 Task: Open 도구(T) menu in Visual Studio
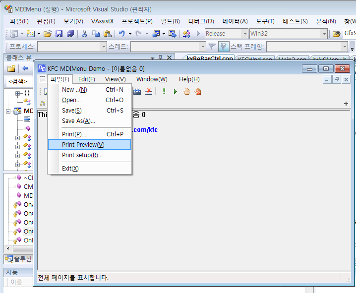[265, 21]
